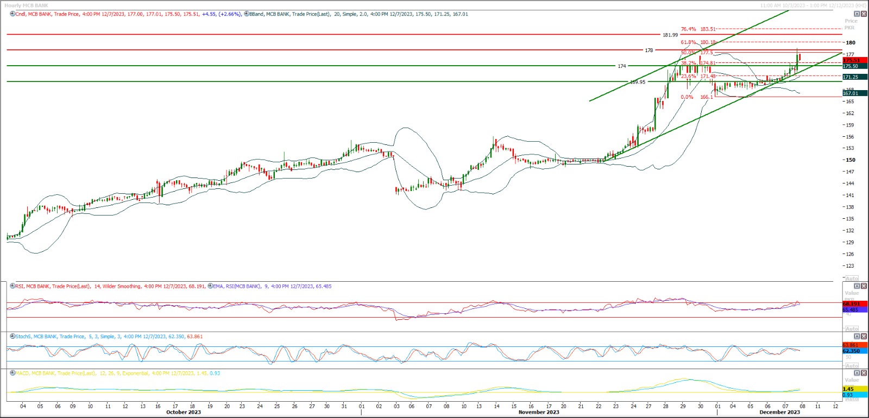Close the RSI indicator panel
This screenshot has height=418, width=869.
(864, 286)
